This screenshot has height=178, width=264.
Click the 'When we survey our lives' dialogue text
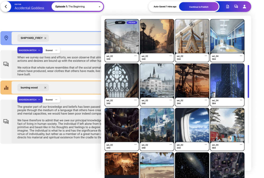click(x=59, y=59)
